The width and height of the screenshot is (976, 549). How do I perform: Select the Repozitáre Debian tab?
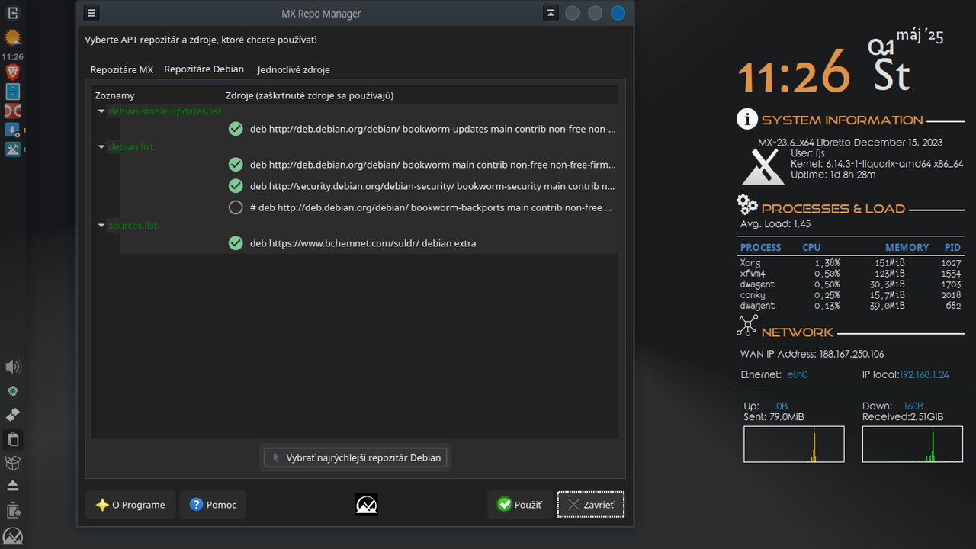pos(204,69)
